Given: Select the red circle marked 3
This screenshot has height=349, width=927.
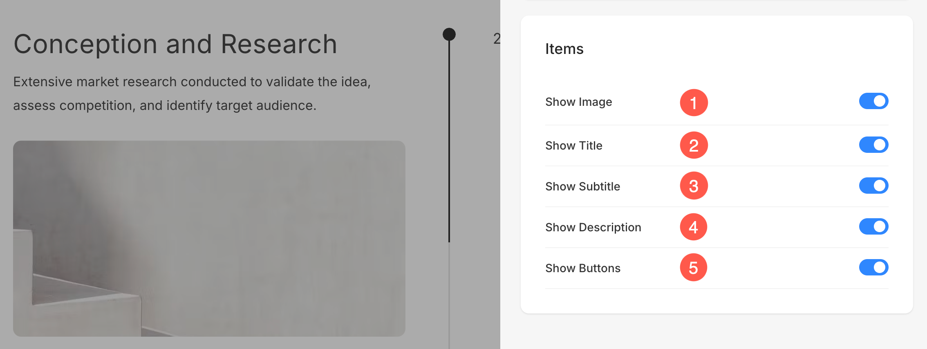Looking at the screenshot, I should pos(694,186).
